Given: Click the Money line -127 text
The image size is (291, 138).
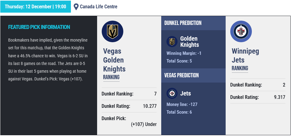Looking at the screenshot, I should pos(182,104).
